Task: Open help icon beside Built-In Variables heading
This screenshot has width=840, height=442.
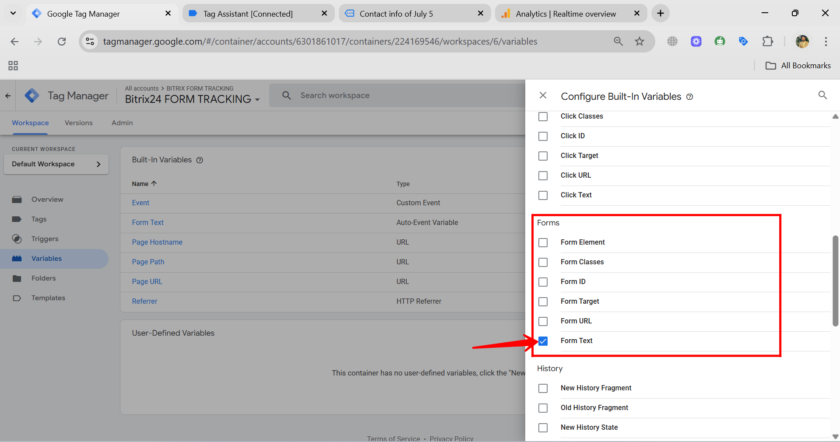Action: (x=200, y=160)
